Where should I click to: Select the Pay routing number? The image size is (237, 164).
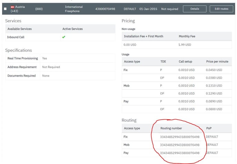[x=179, y=153]
